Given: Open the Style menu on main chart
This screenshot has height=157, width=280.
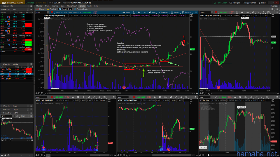Looking at the screenshot, I should (152, 12).
